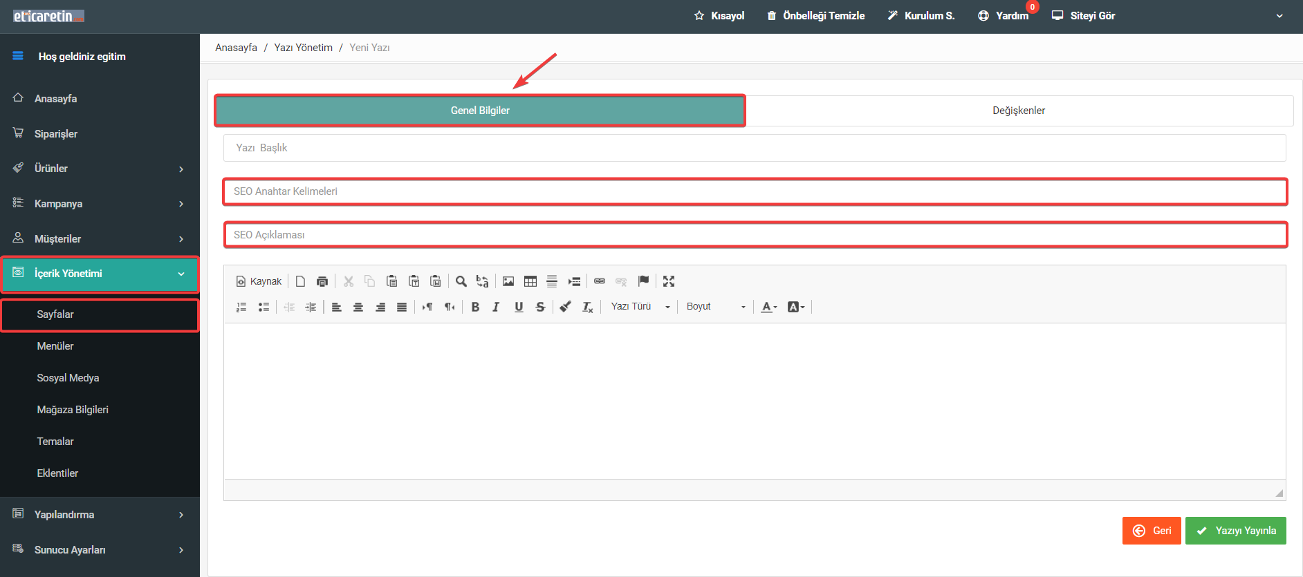The height and width of the screenshot is (577, 1303).
Task: Open Find with the magnifier icon
Action: tap(461, 281)
